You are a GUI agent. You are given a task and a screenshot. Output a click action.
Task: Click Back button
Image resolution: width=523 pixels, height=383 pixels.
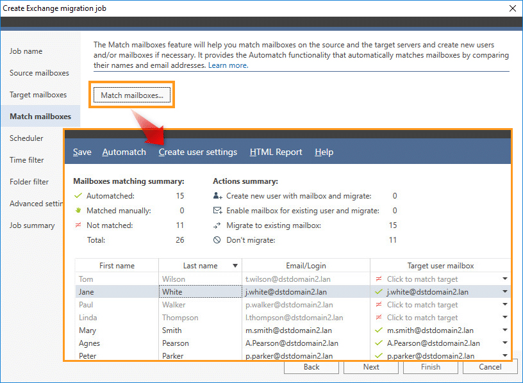(x=311, y=367)
